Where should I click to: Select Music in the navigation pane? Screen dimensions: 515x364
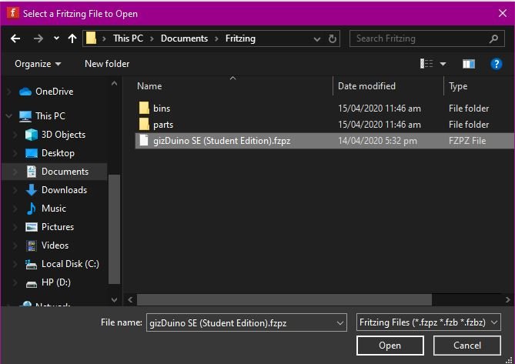[x=54, y=209]
